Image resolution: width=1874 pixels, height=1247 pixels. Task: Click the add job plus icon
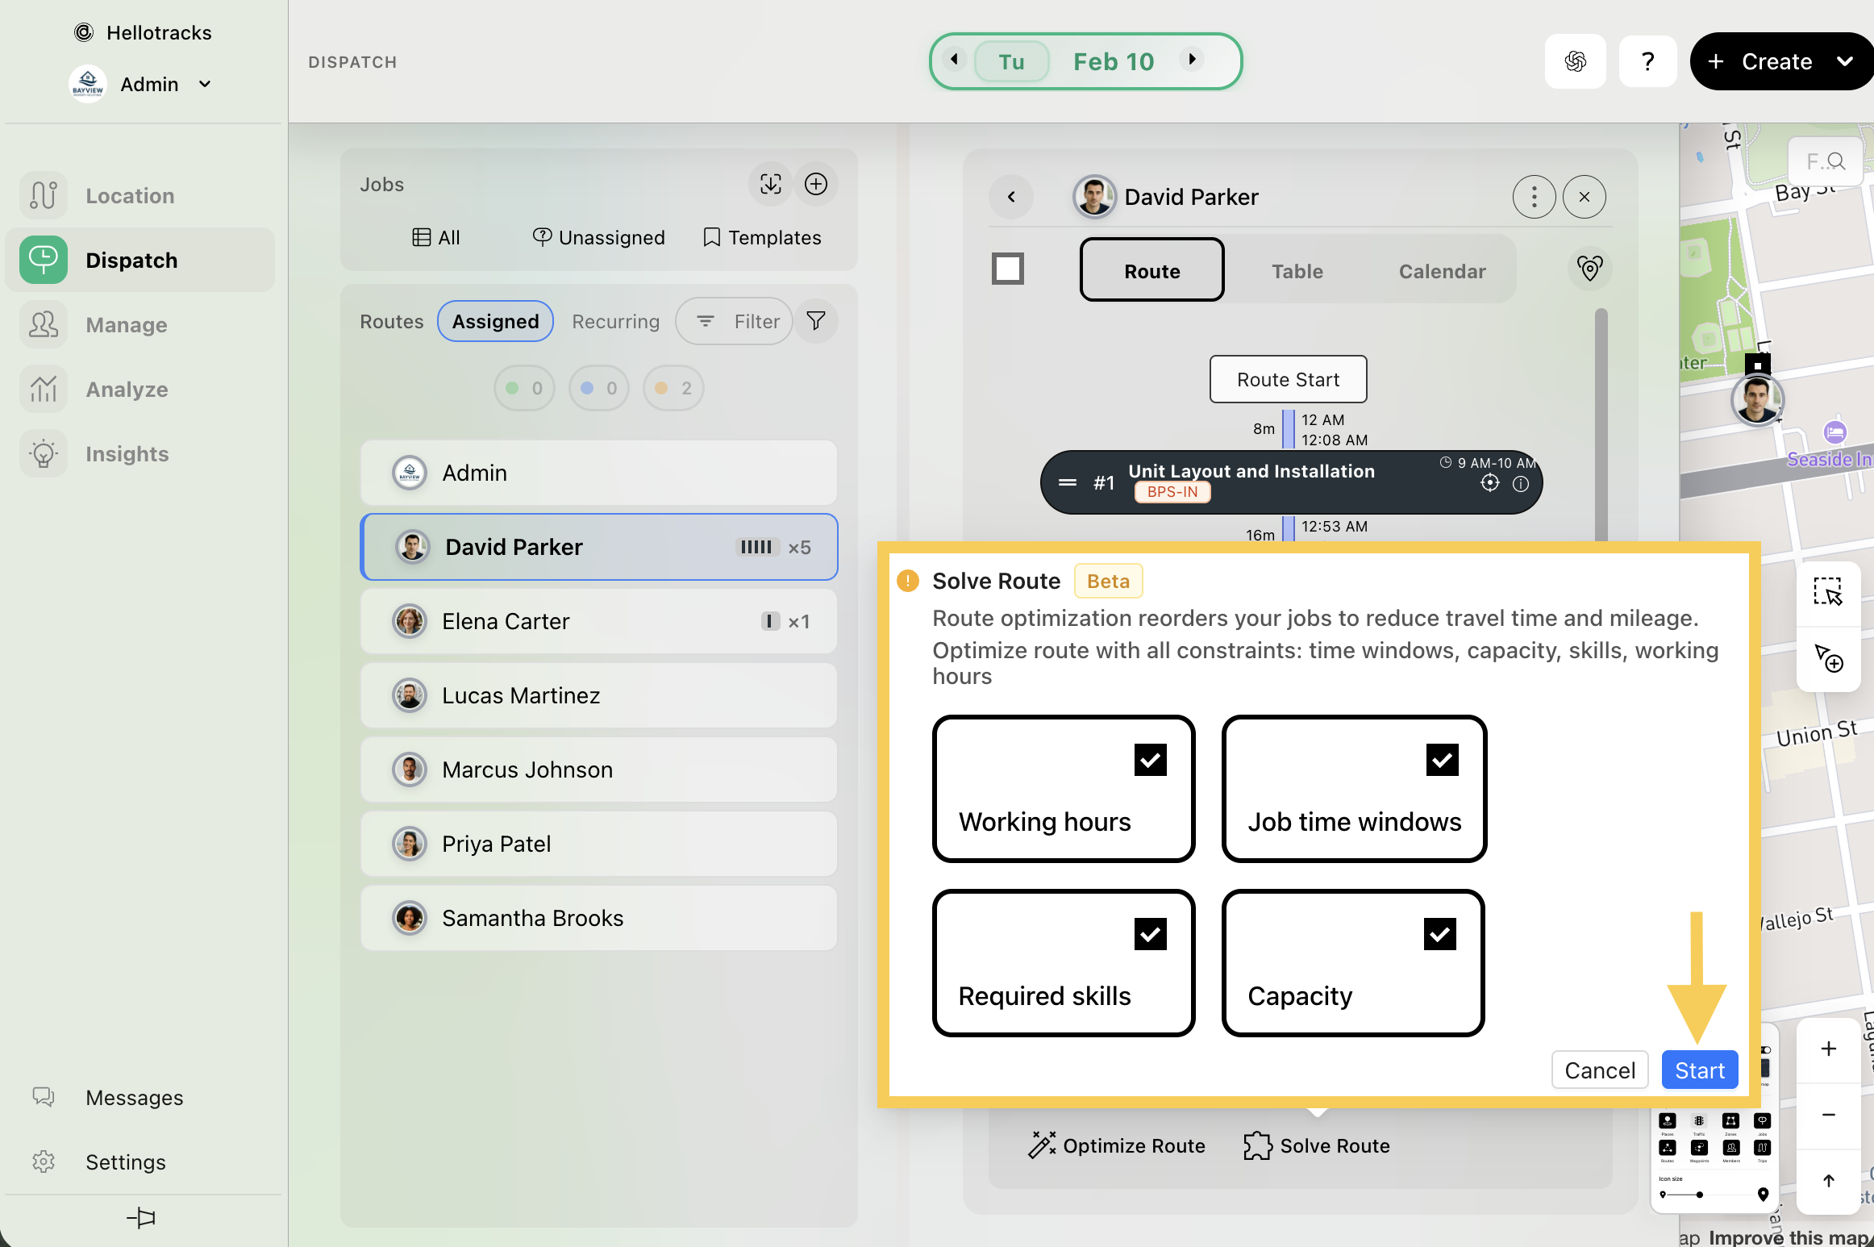[x=815, y=184]
